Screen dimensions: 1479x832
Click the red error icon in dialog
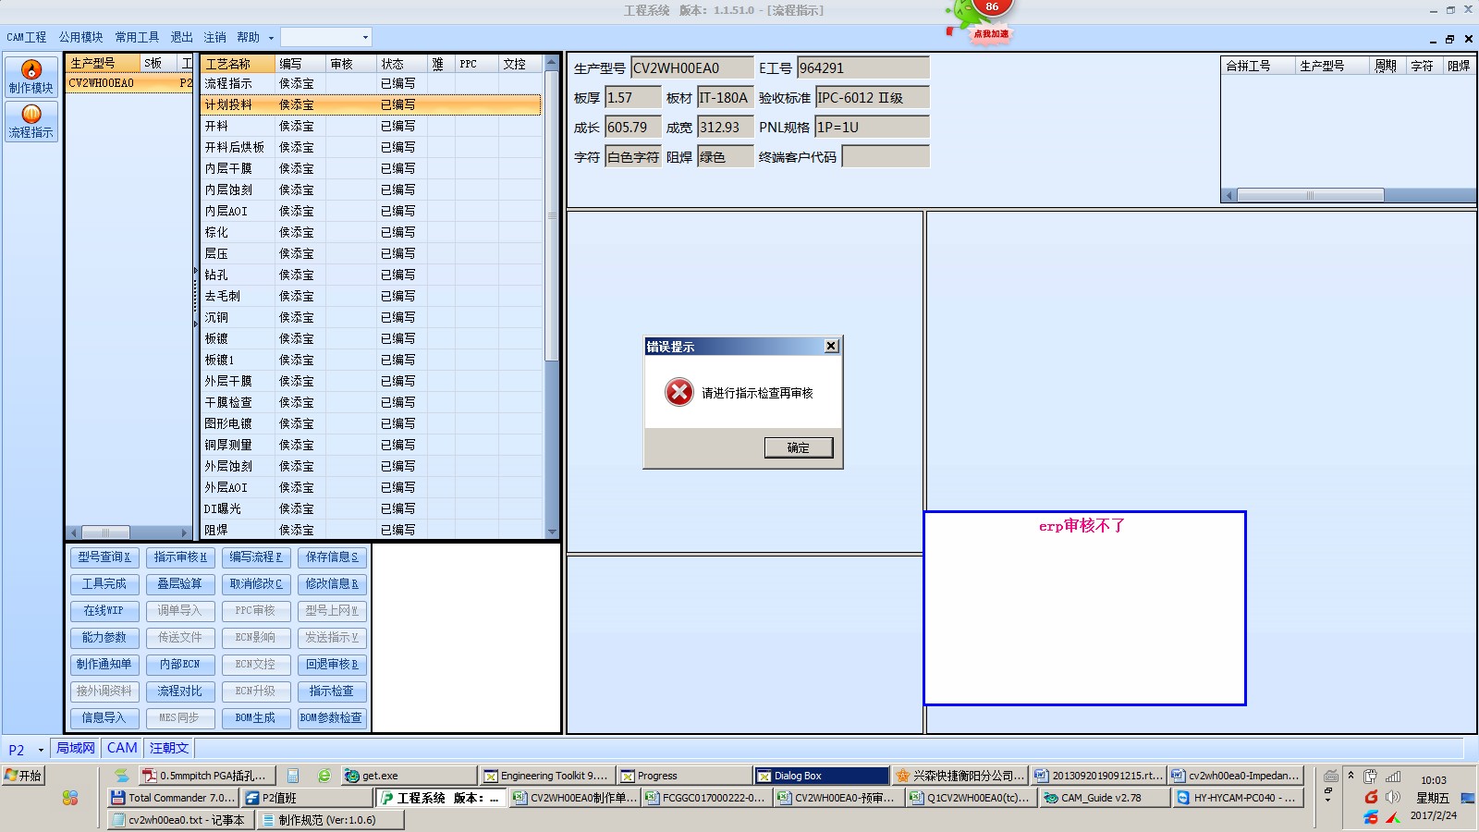coord(678,392)
